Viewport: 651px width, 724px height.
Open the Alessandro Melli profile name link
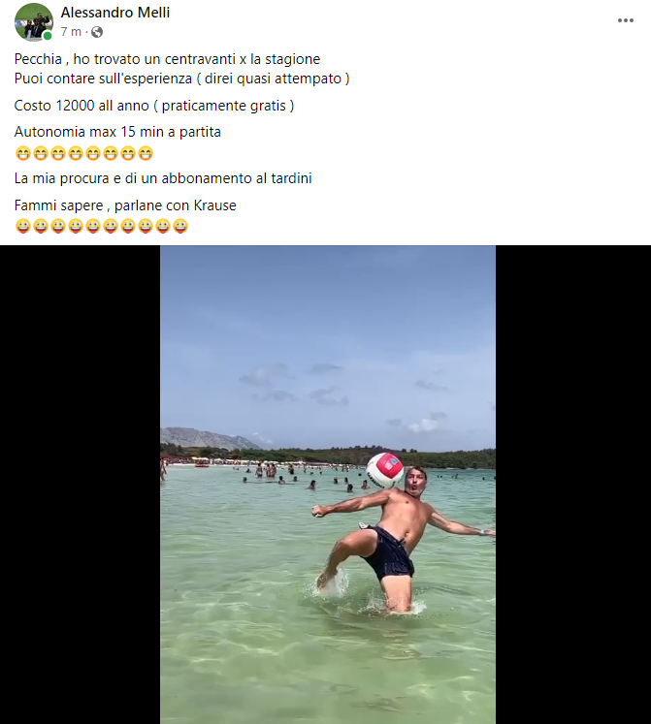(x=115, y=13)
